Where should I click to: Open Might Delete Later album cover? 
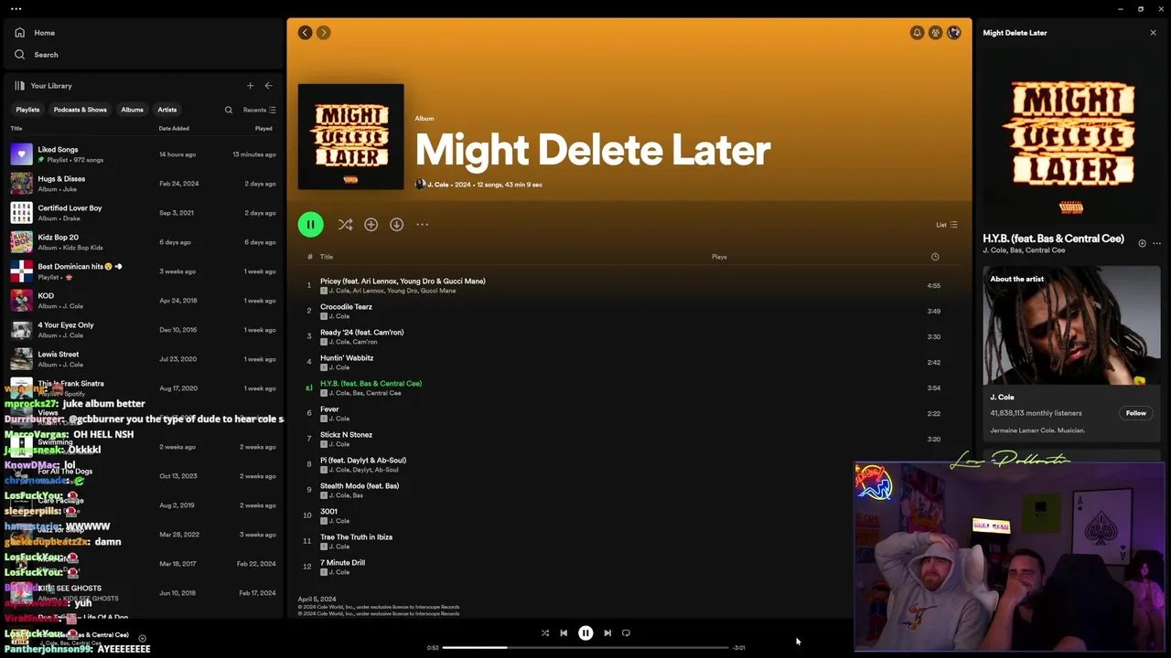click(350, 137)
